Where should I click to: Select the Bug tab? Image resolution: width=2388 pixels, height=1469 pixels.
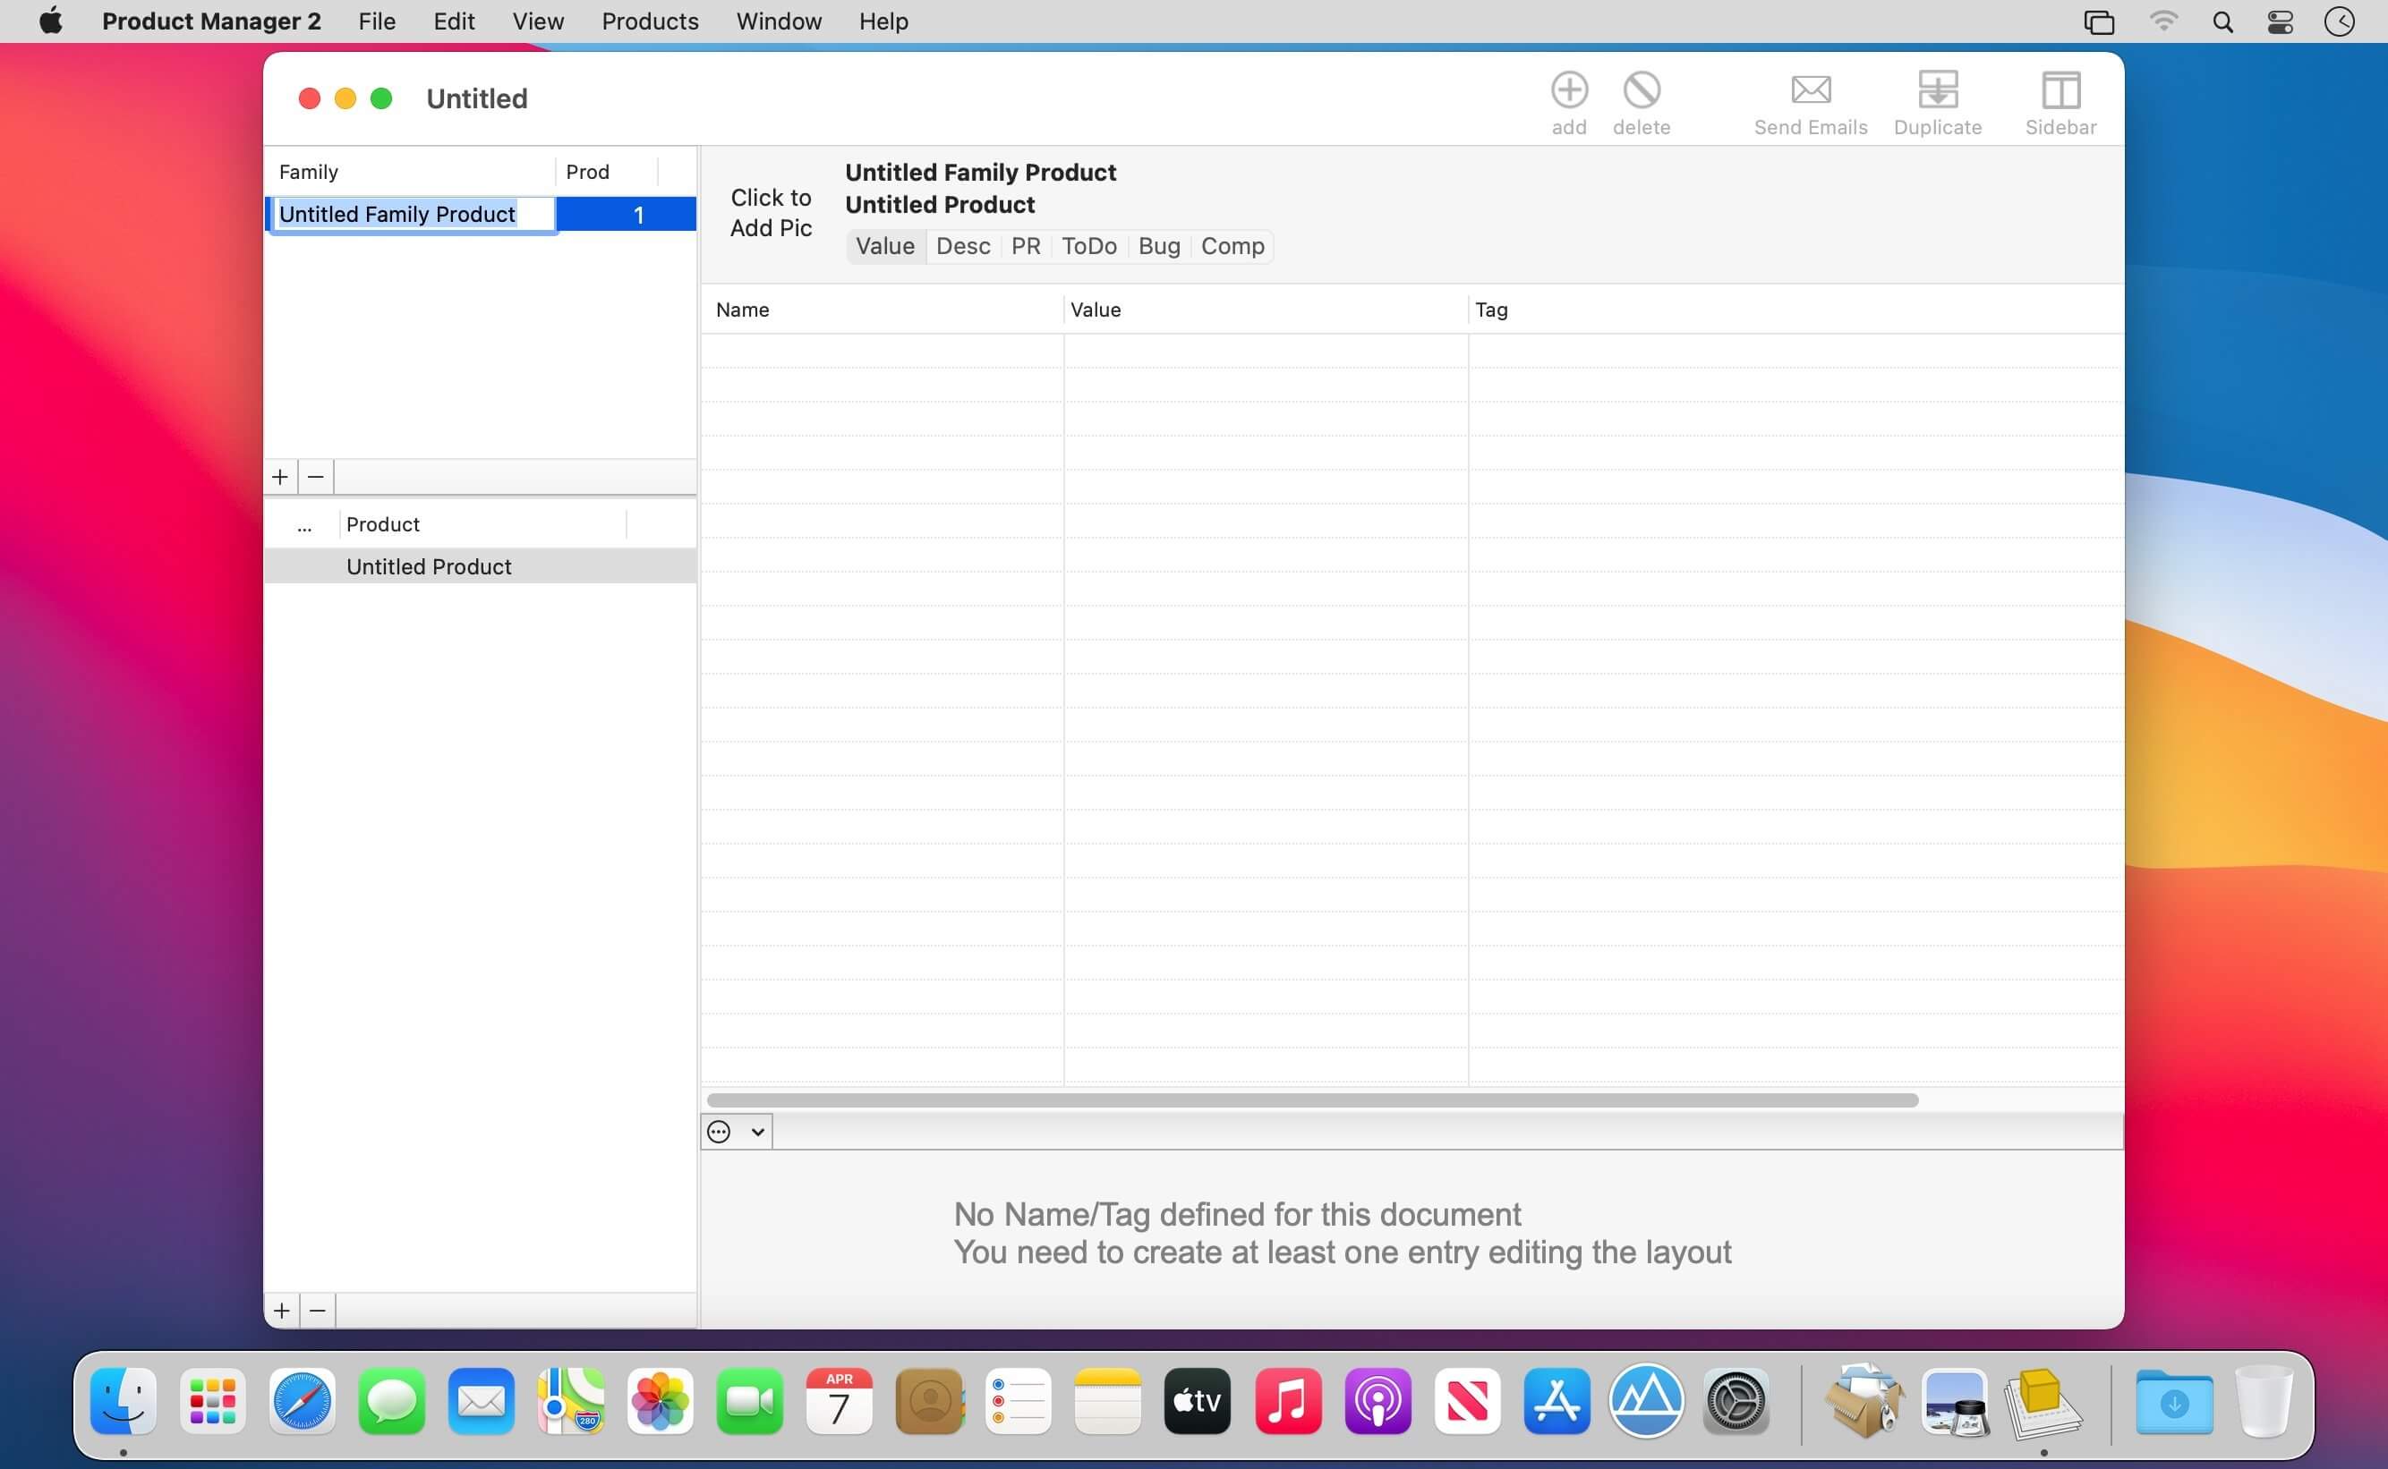point(1158,247)
